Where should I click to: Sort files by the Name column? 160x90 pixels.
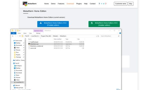click(x=30, y=39)
